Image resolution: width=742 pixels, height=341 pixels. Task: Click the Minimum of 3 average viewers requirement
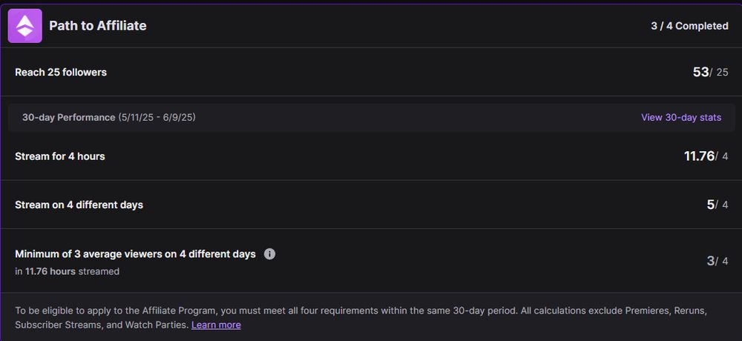tap(135, 254)
